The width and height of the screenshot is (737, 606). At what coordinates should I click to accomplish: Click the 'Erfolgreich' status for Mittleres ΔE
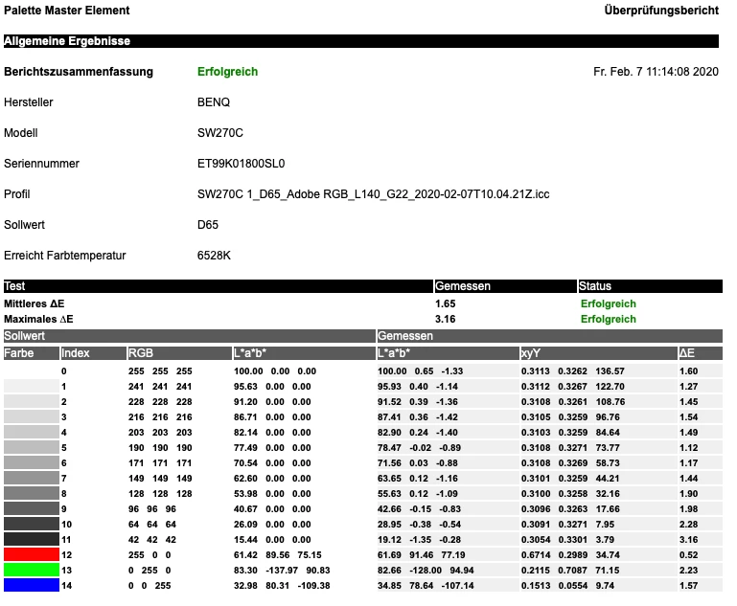(x=609, y=303)
